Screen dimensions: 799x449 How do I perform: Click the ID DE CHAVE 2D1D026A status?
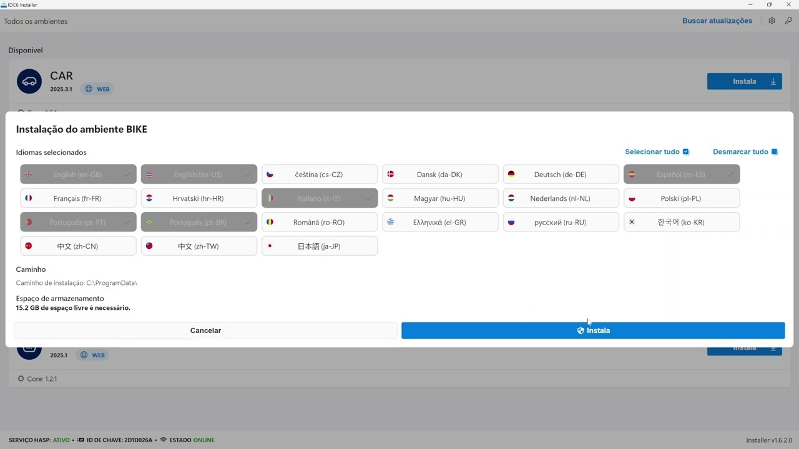point(115,440)
